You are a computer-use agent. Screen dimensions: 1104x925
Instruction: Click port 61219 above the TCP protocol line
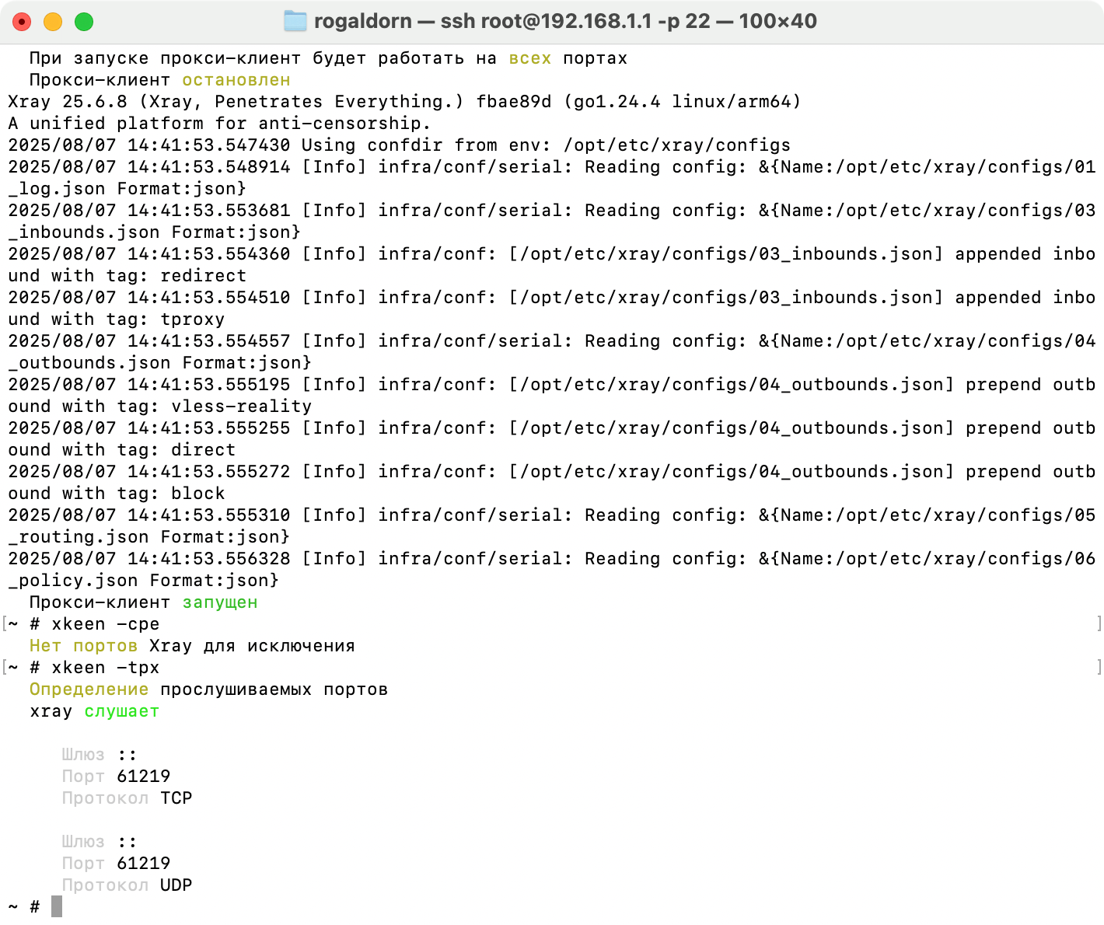(143, 777)
